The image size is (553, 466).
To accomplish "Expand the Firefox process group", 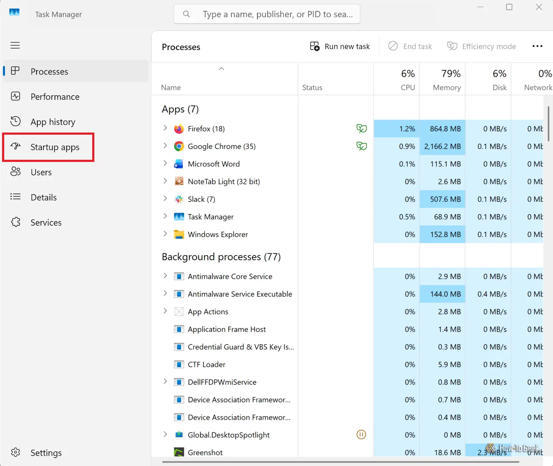I will click(165, 128).
